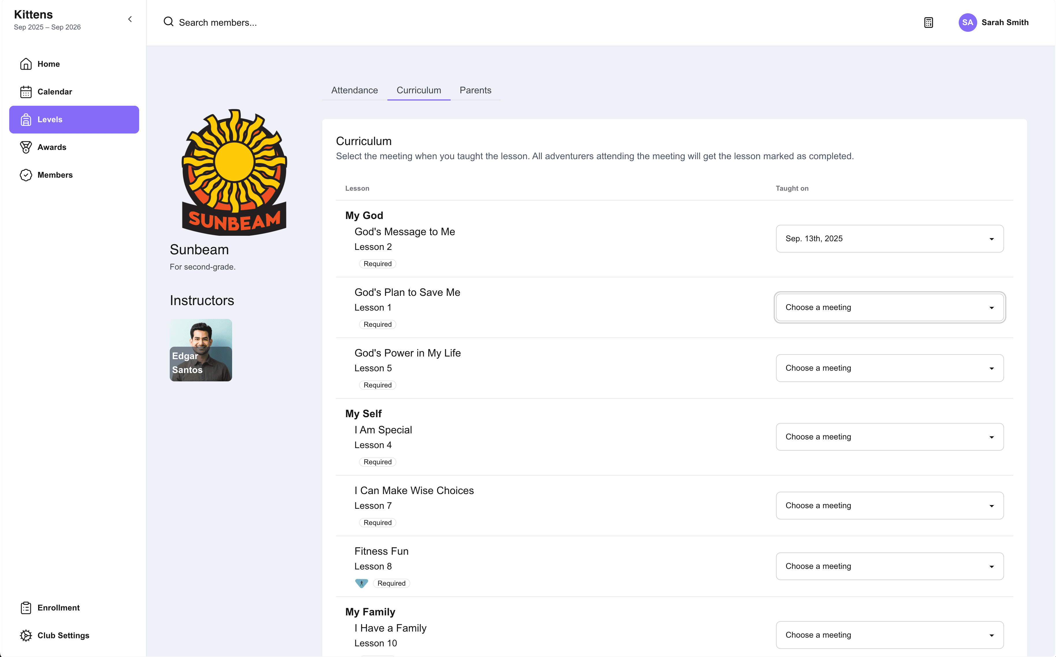Switch to the Attendance tab

[354, 90]
